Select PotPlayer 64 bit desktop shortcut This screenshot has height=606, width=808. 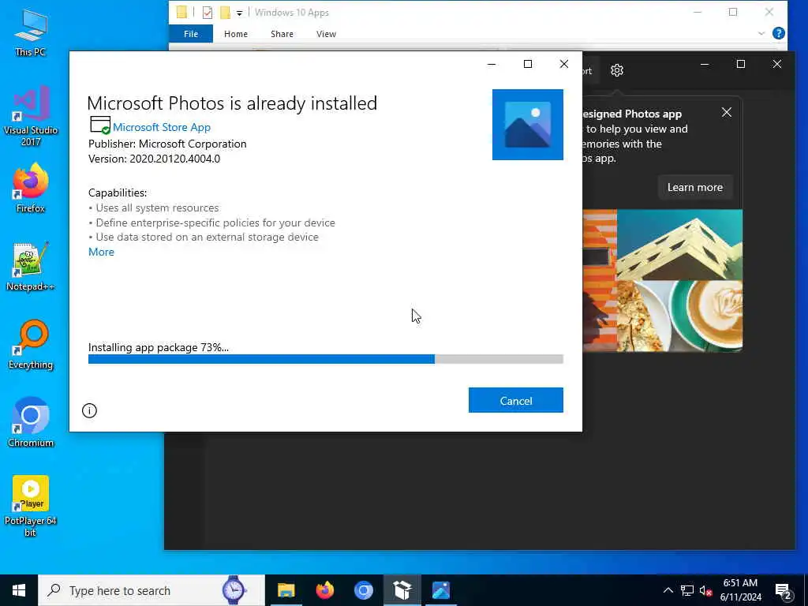31,506
